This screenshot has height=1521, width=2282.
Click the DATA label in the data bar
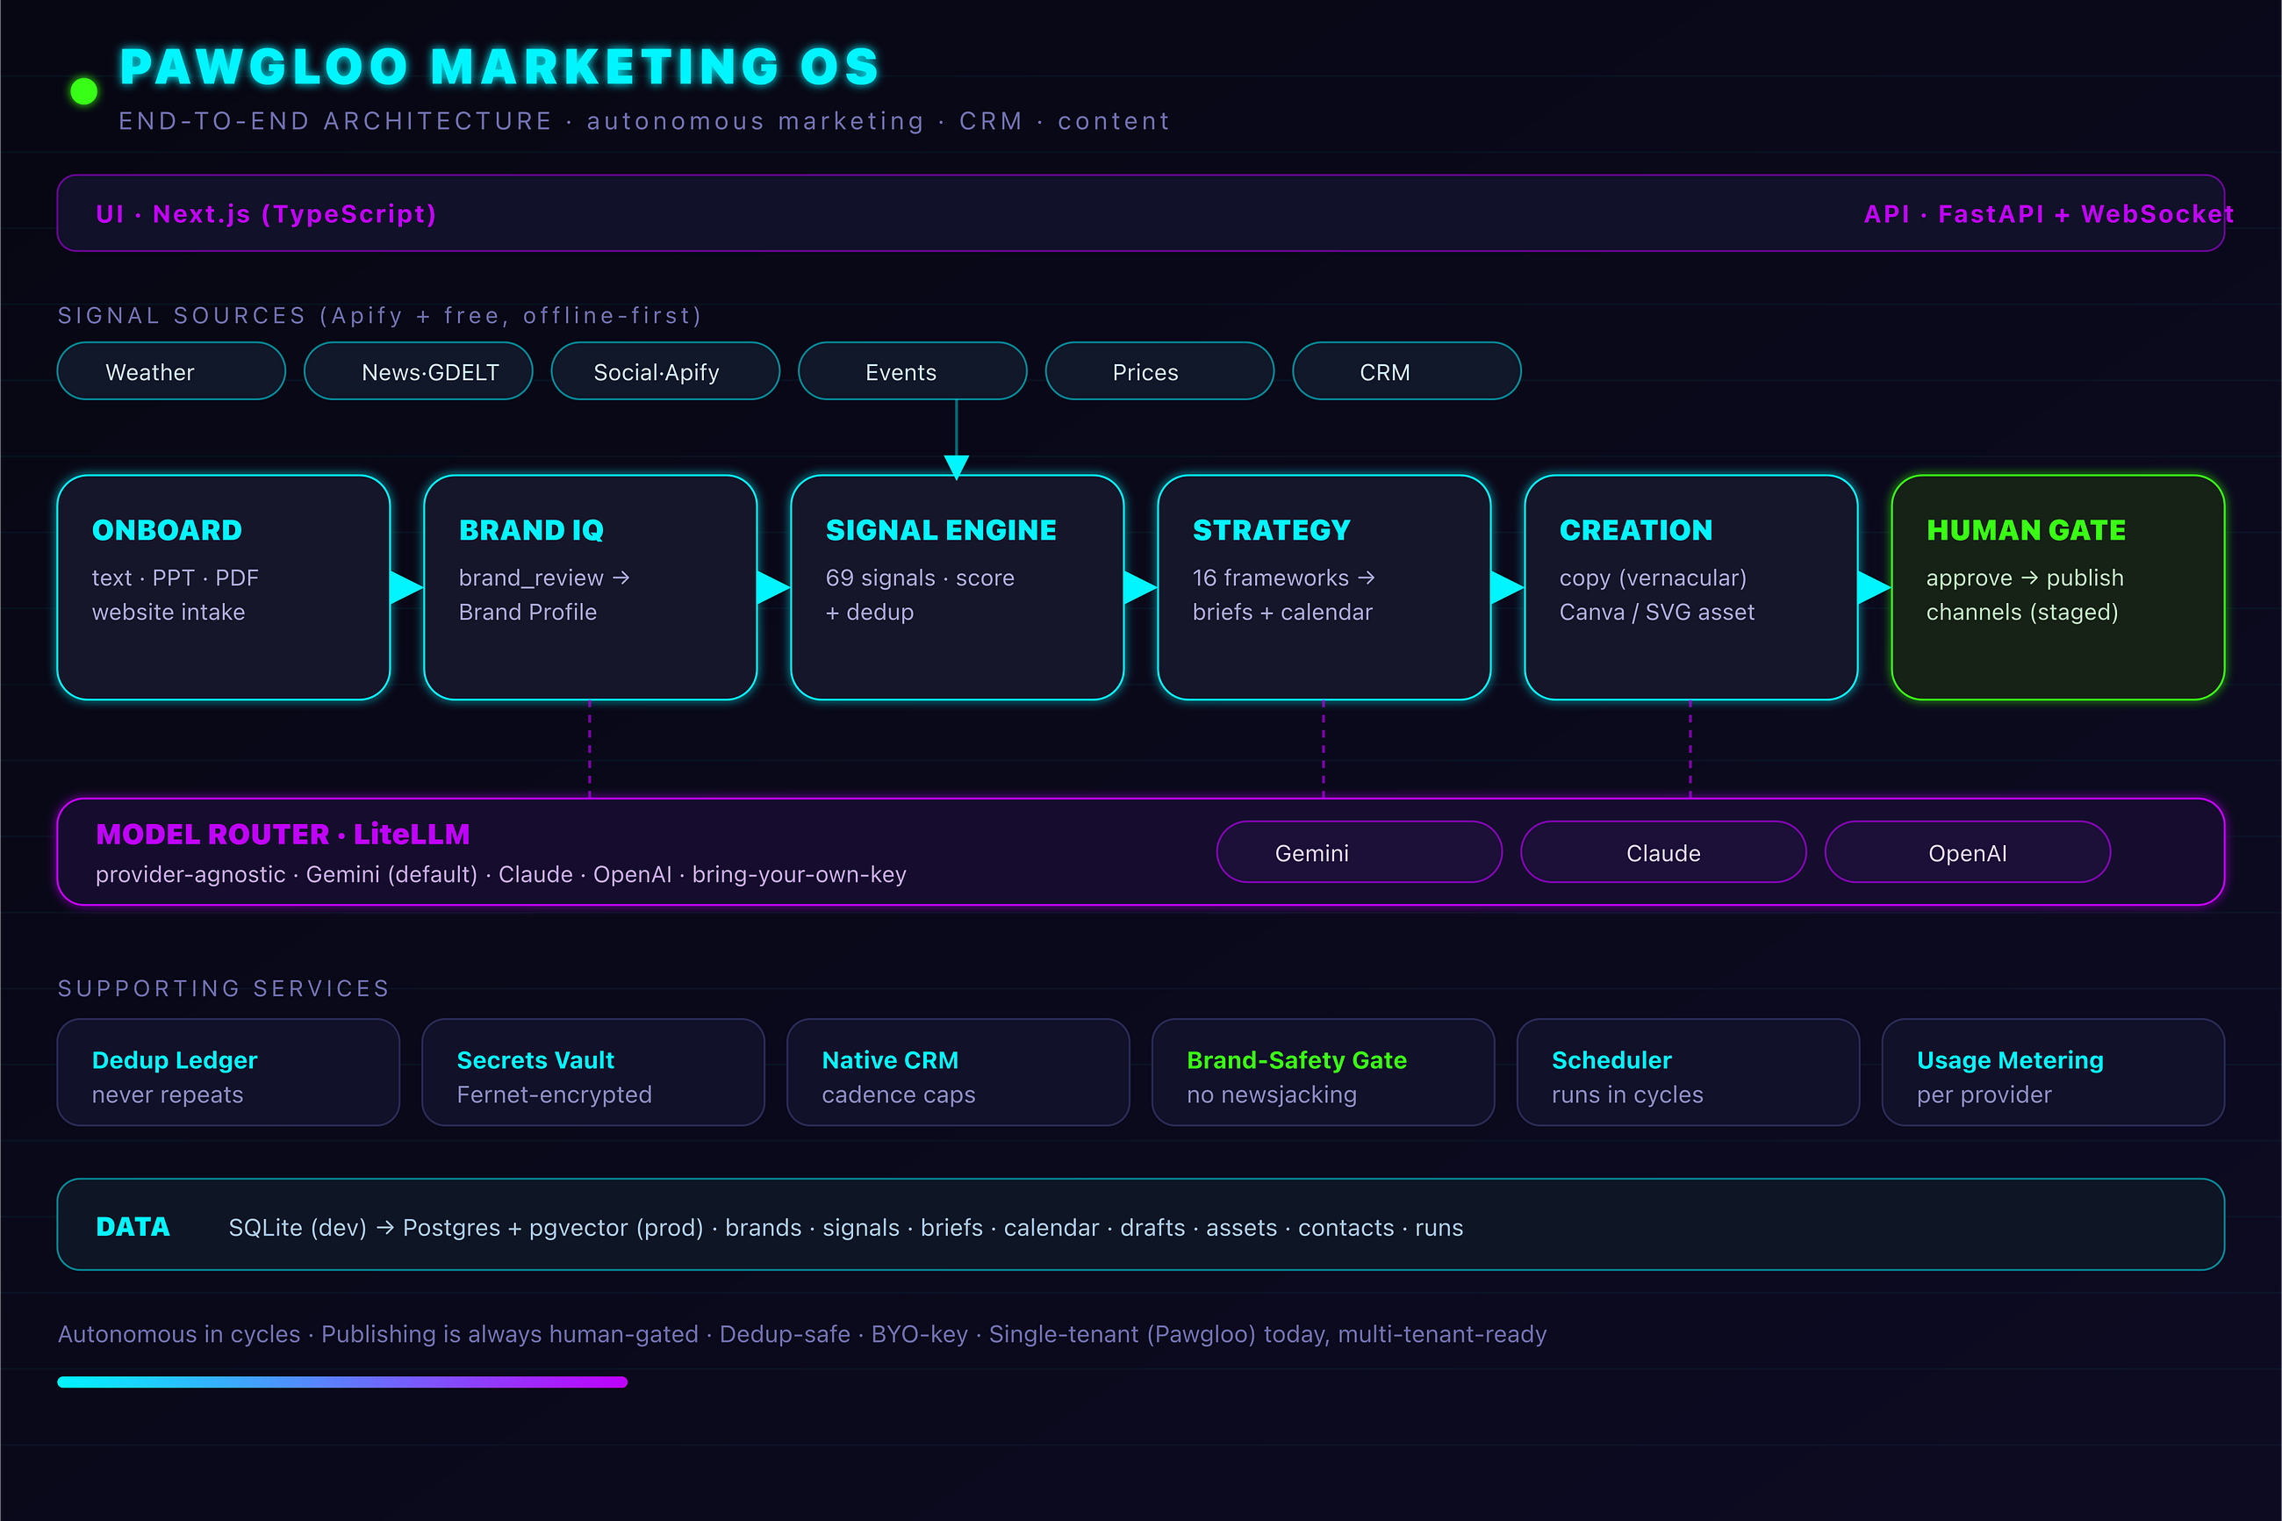[x=133, y=1227]
